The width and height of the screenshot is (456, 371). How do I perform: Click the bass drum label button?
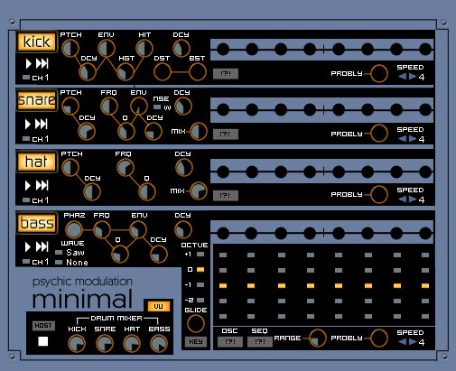click(x=37, y=223)
